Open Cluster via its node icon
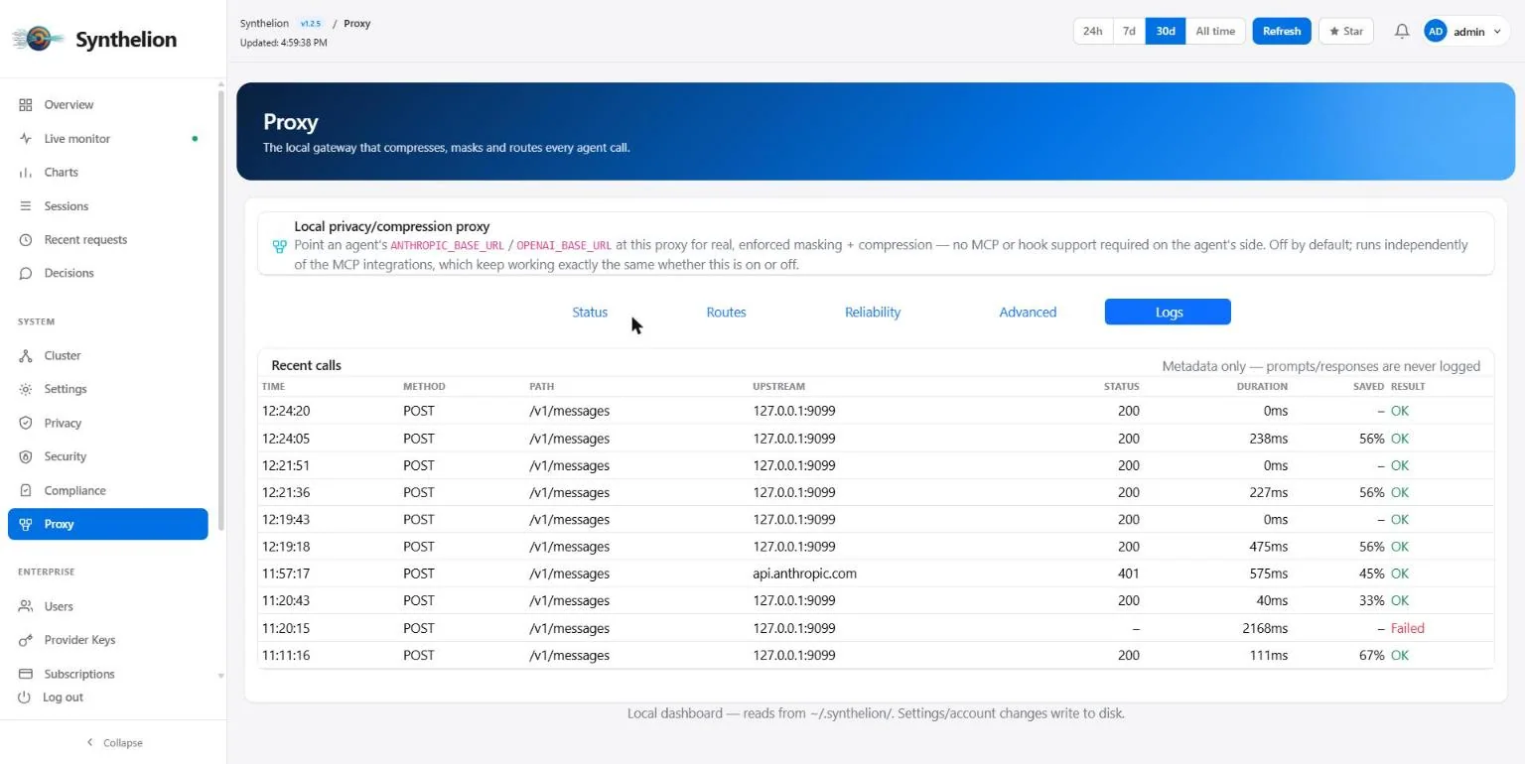1525x764 pixels. [26, 355]
